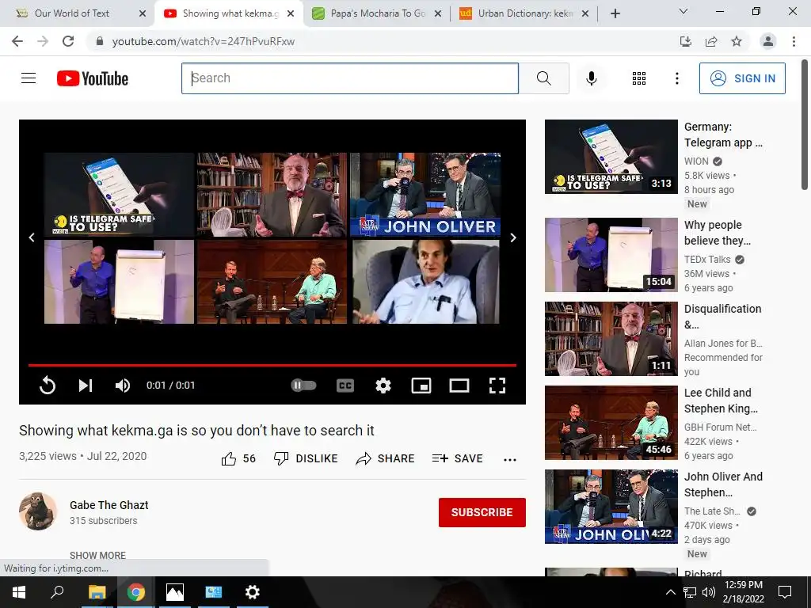Viewport: 811px width, 608px height.
Task: Open Lee Child and Stephen King video
Action: 611,423
